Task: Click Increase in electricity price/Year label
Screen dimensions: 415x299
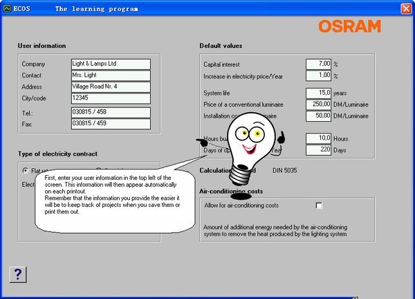Action: click(x=243, y=77)
